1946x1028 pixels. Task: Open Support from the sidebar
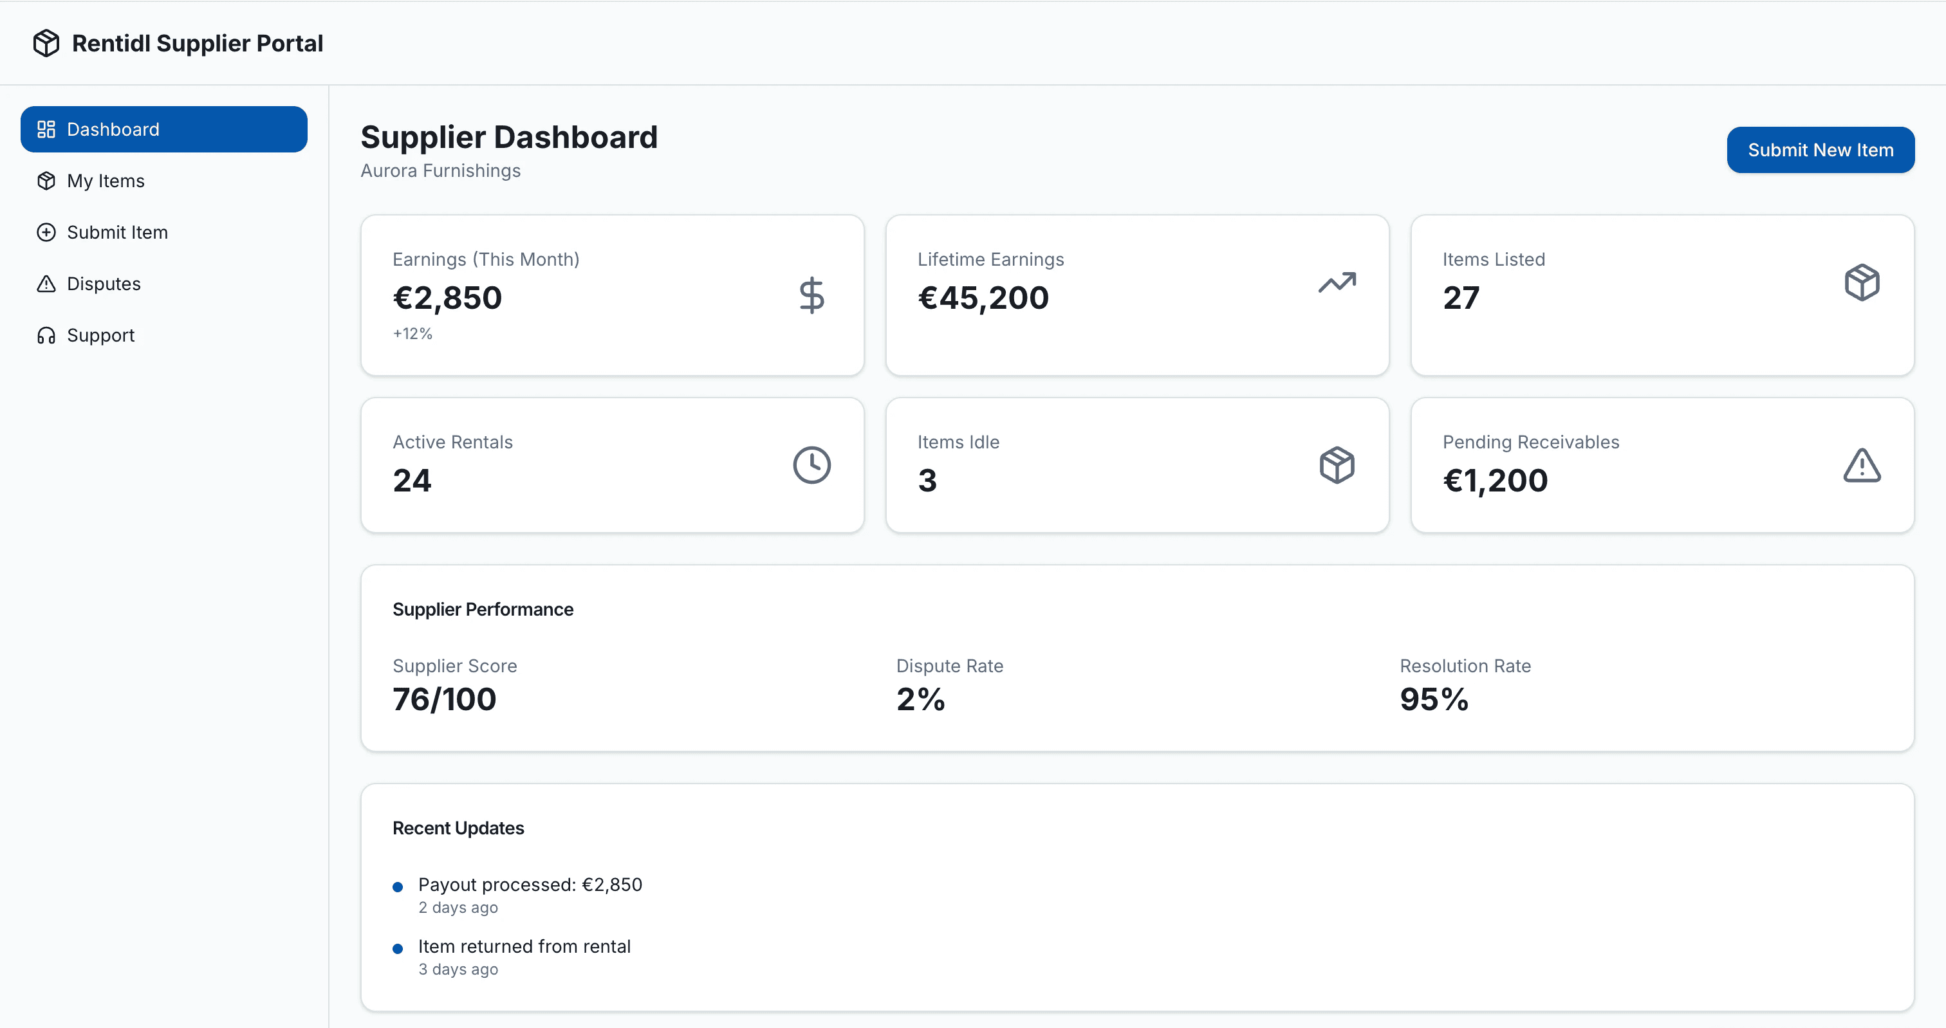pyautogui.click(x=100, y=335)
